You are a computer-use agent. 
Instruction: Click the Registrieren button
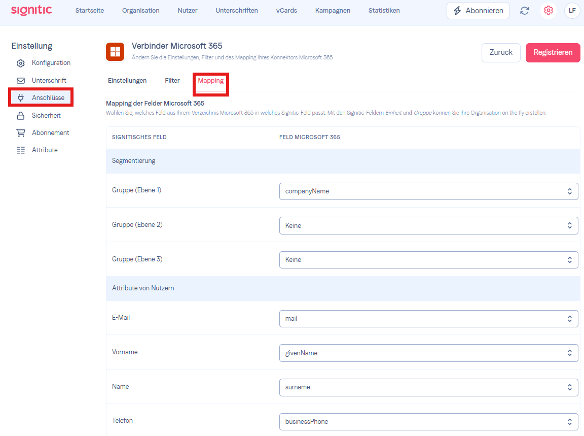(x=553, y=53)
